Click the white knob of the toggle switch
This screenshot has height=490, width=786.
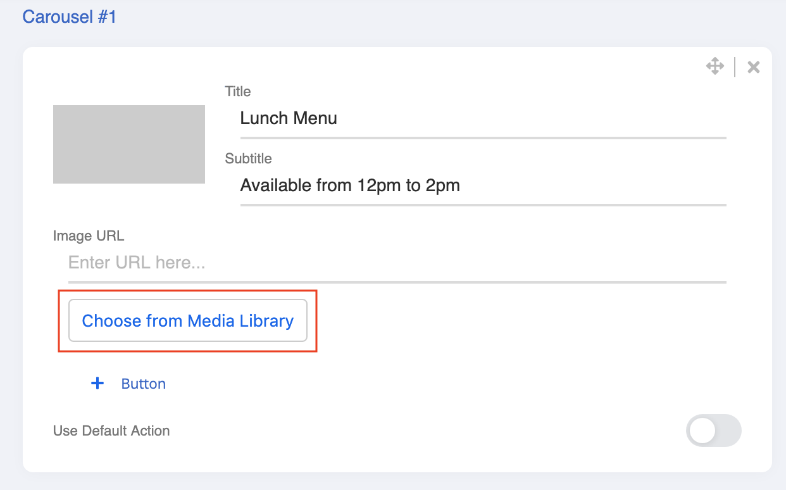pos(702,431)
